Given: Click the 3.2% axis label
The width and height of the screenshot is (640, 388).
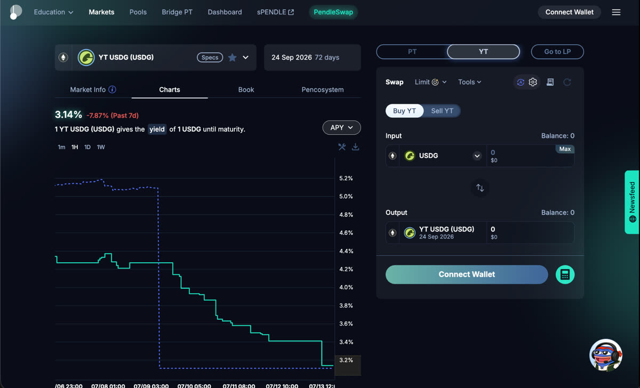Looking at the screenshot, I should [346, 360].
